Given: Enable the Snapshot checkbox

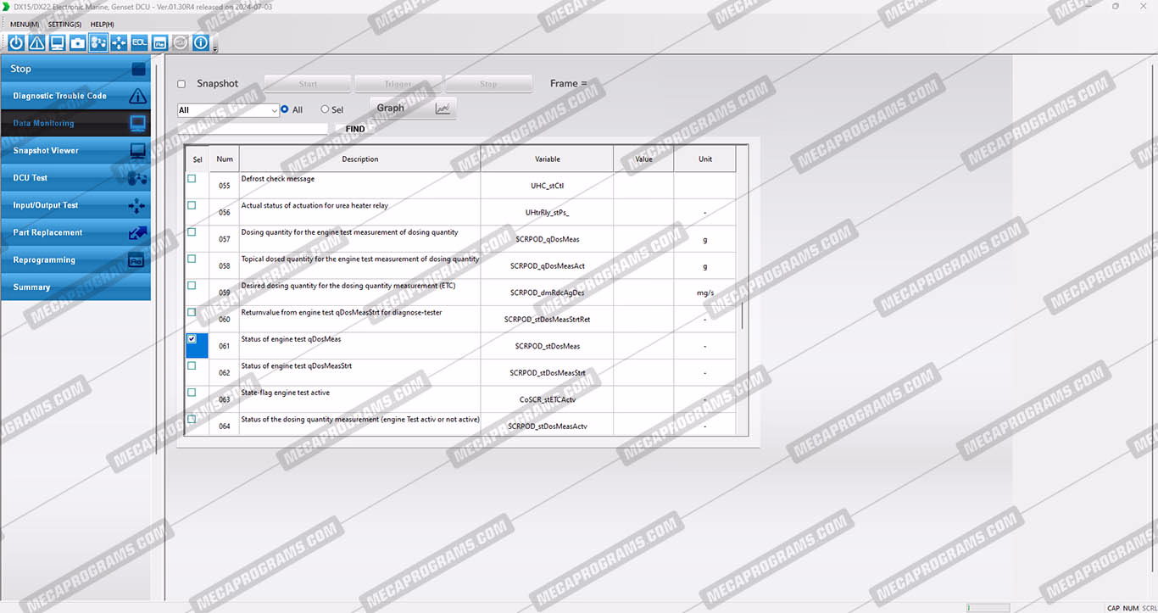Looking at the screenshot, I should pyautogui.click(x=181, y=84).
